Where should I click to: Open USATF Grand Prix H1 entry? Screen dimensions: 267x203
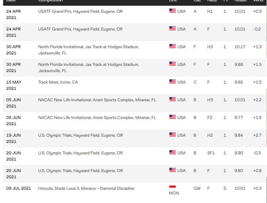[80, 11]
